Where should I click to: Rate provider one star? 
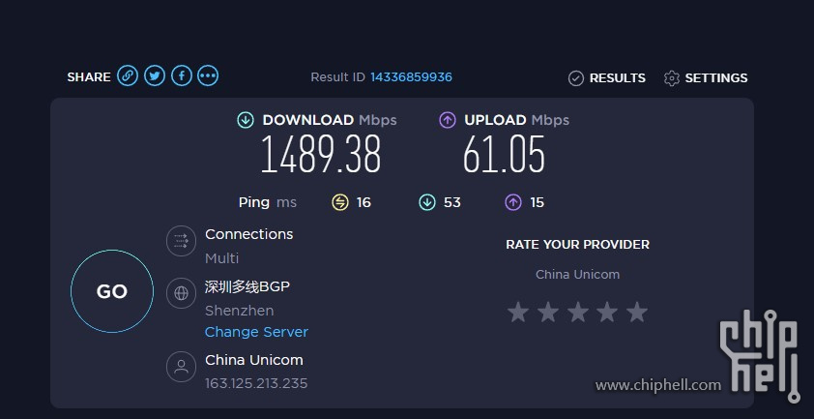(x=518, y=312)
